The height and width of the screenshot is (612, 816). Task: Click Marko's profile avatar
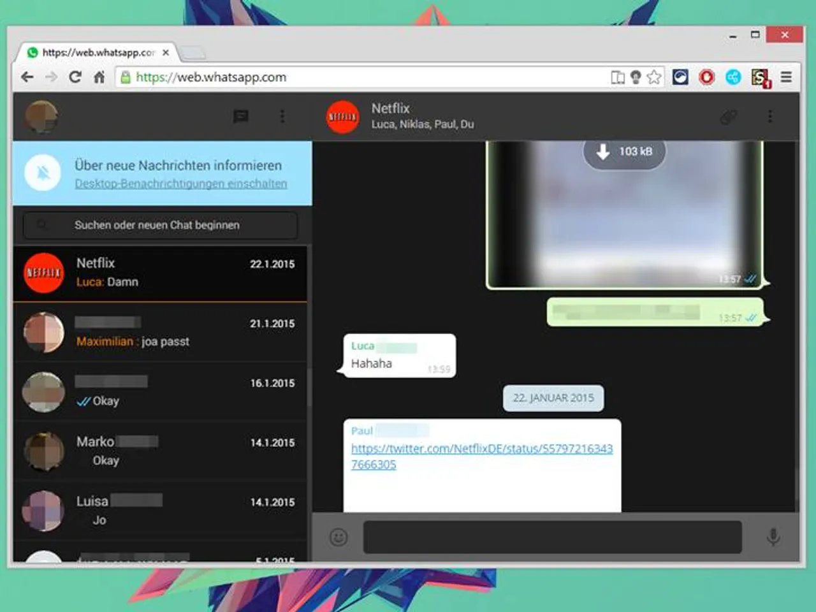(x=43, y=451)
